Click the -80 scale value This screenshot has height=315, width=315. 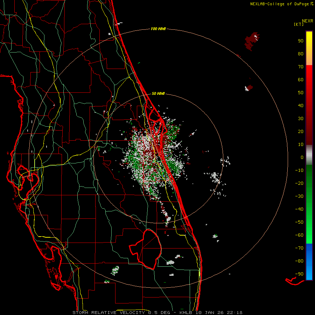299,261
